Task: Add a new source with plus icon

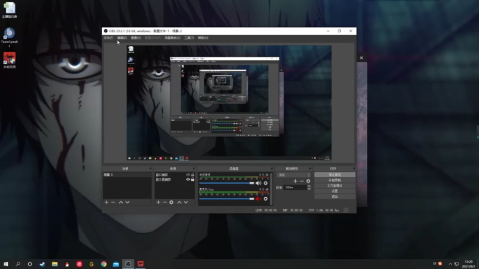Action: 158,202
